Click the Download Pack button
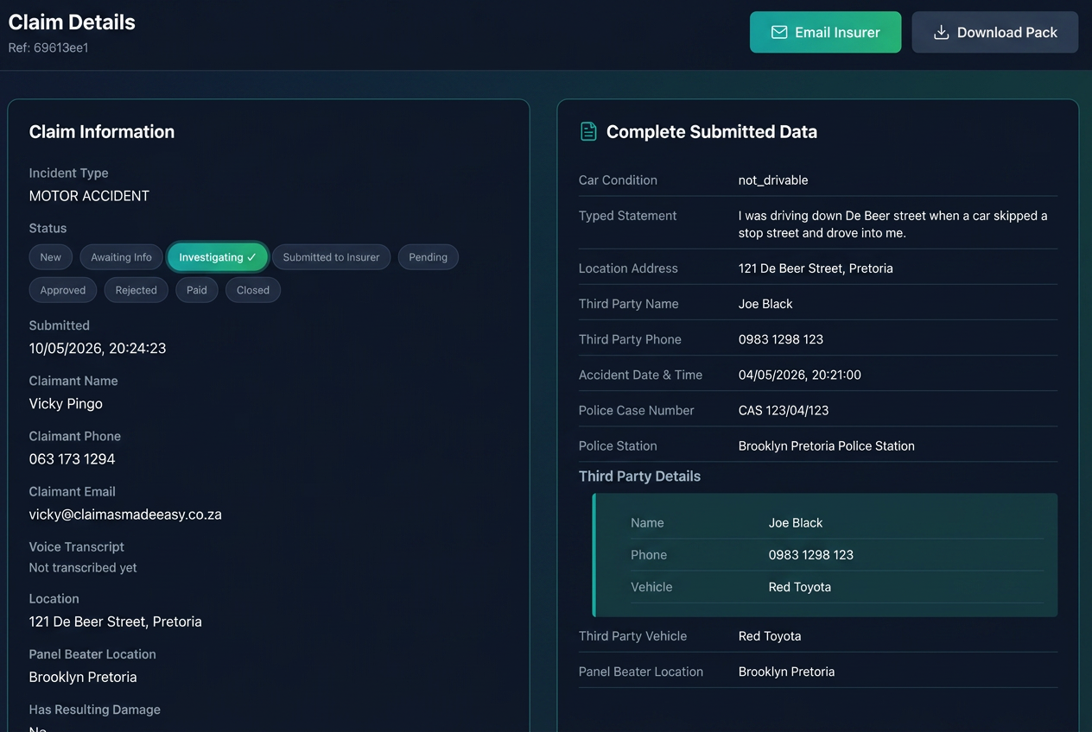Screen dimensions: 1092x732 pyautogui.click(x=995, y=32)
